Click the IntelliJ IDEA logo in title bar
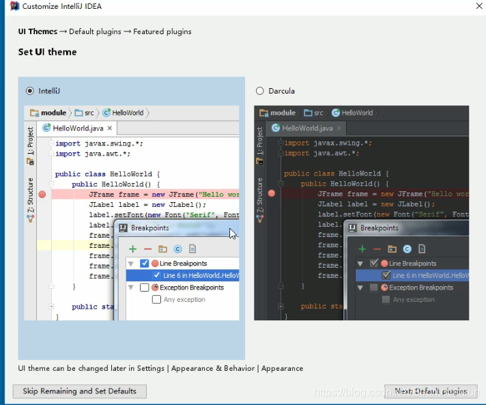The image size is (486, 405). (14, 6)
